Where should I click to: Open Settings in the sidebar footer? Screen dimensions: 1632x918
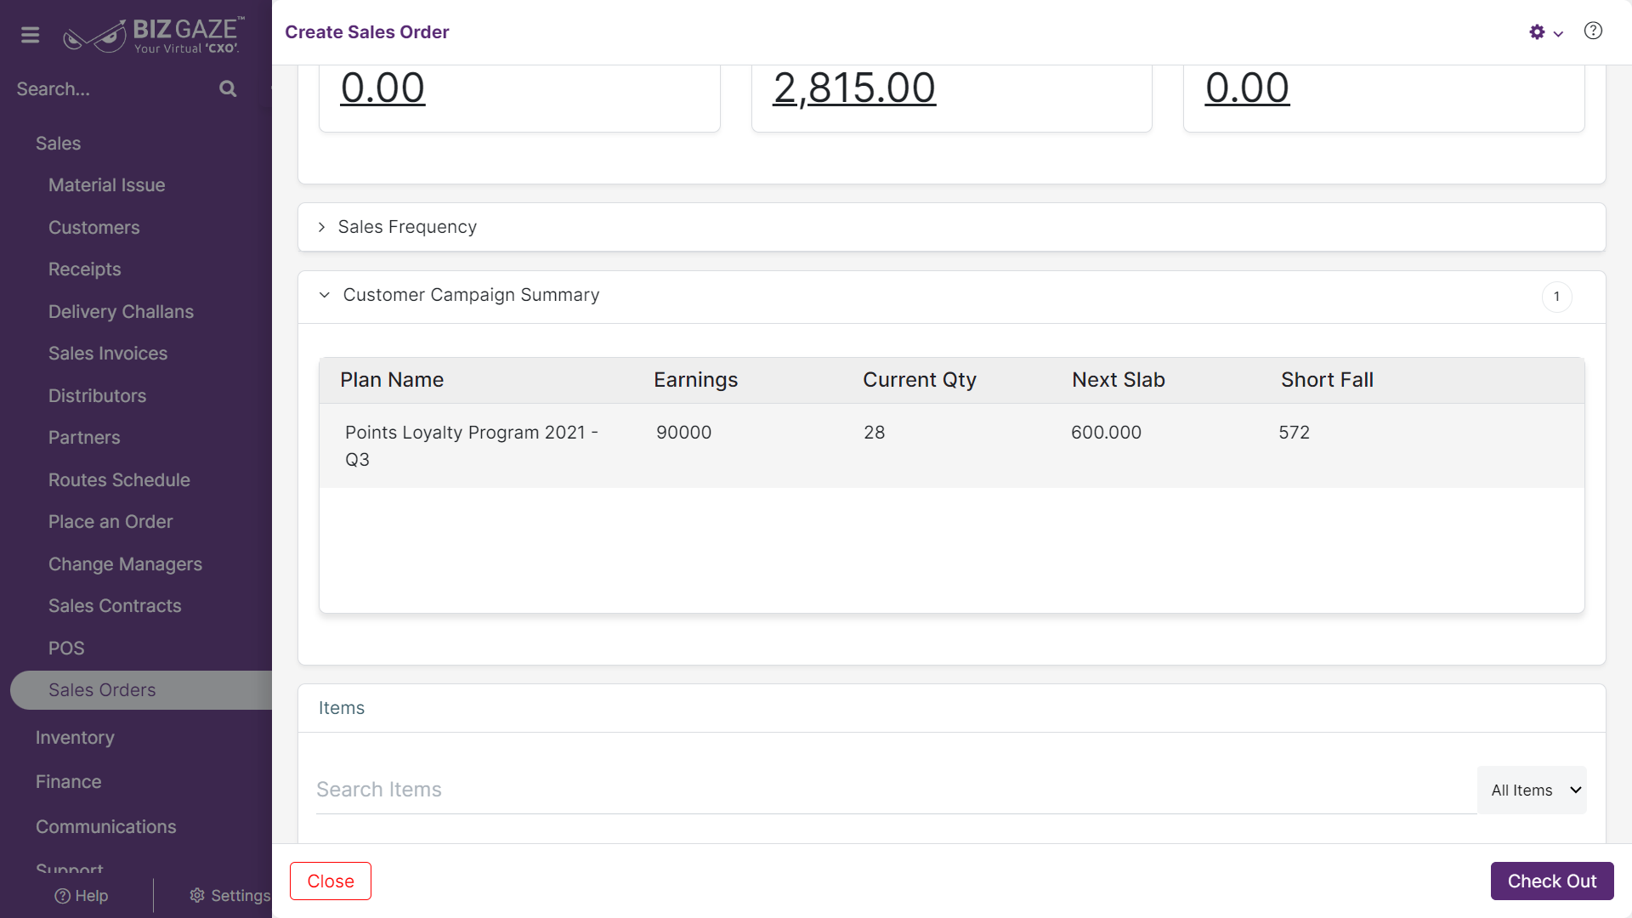click(x=229, y=896)
